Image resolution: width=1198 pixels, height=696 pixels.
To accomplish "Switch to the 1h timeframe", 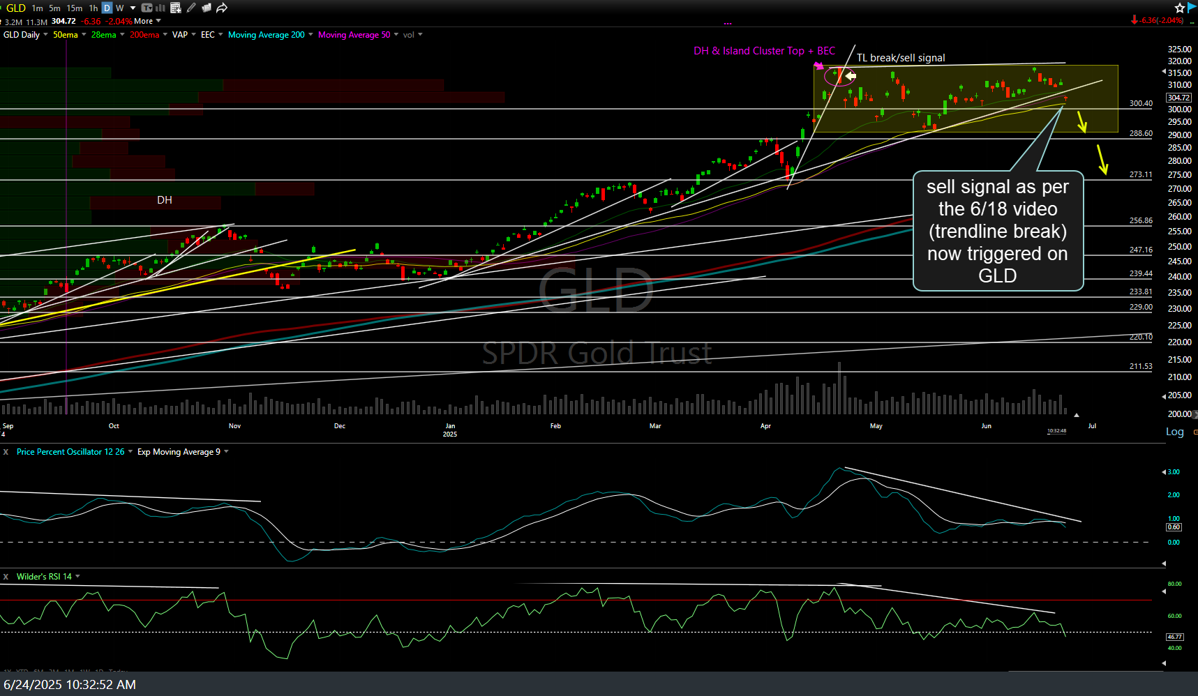I will coord(93,8).
